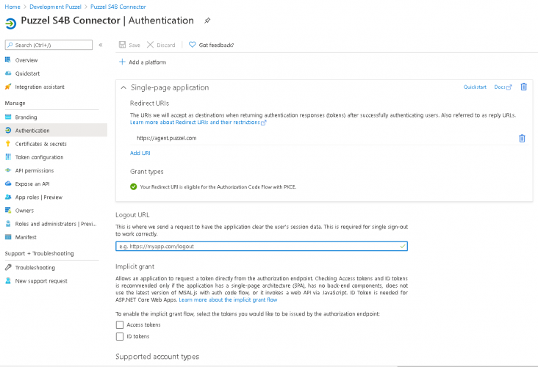Delete the Single-page application platform trash icon

(523, 87)
